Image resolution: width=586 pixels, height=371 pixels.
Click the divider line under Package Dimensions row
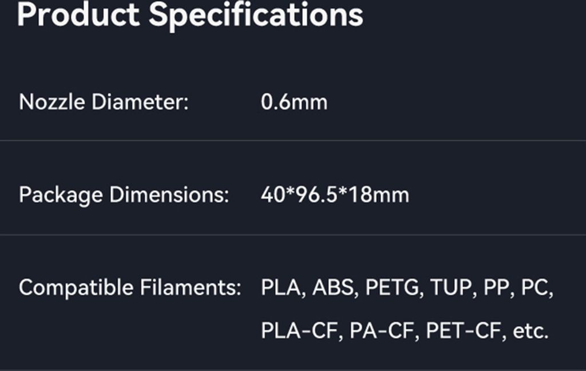[x=293, y=235]
